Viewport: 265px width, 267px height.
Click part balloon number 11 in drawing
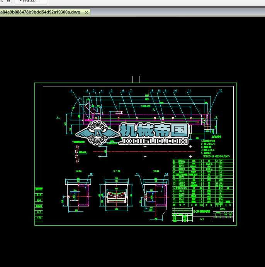tap(189, 91)
